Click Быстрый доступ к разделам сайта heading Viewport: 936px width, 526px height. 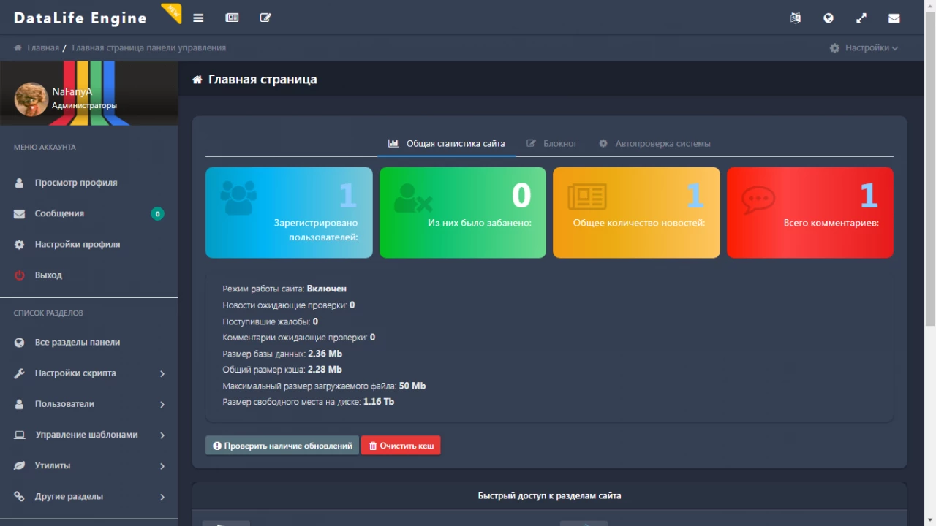(549, 495)
